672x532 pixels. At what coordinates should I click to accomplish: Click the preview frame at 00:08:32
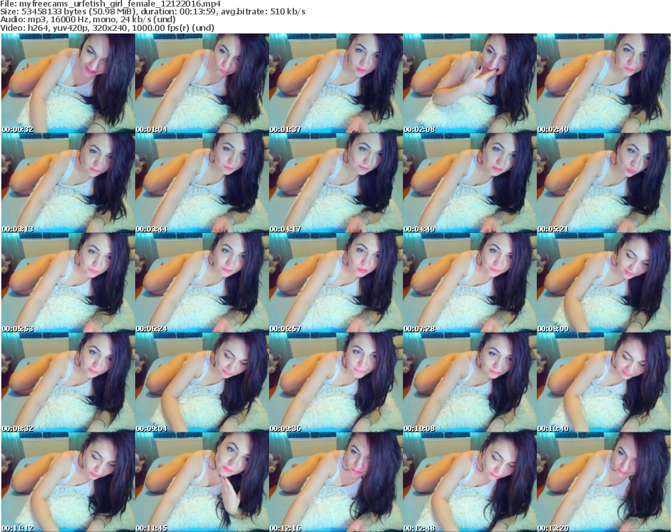(68, 382)
